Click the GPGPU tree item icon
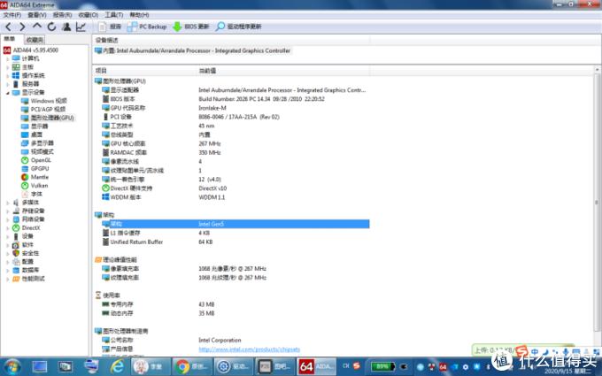The height and width of the screenshot is (376, 602). (25, 169)
